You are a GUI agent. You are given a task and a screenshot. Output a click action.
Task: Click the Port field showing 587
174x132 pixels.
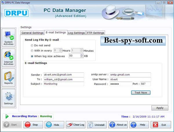[145, 84]
